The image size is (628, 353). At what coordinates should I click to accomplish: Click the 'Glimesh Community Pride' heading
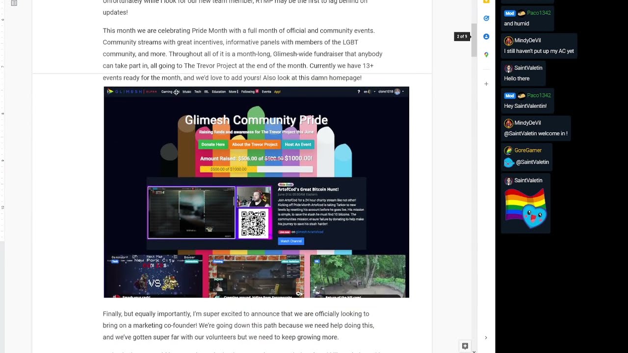click(x=256, y=120)
